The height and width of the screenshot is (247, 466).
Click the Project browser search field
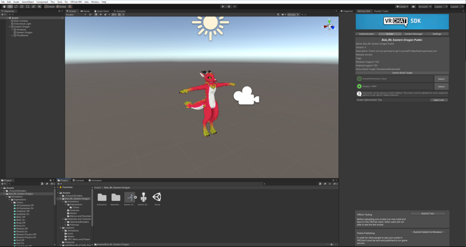point(290,184)
